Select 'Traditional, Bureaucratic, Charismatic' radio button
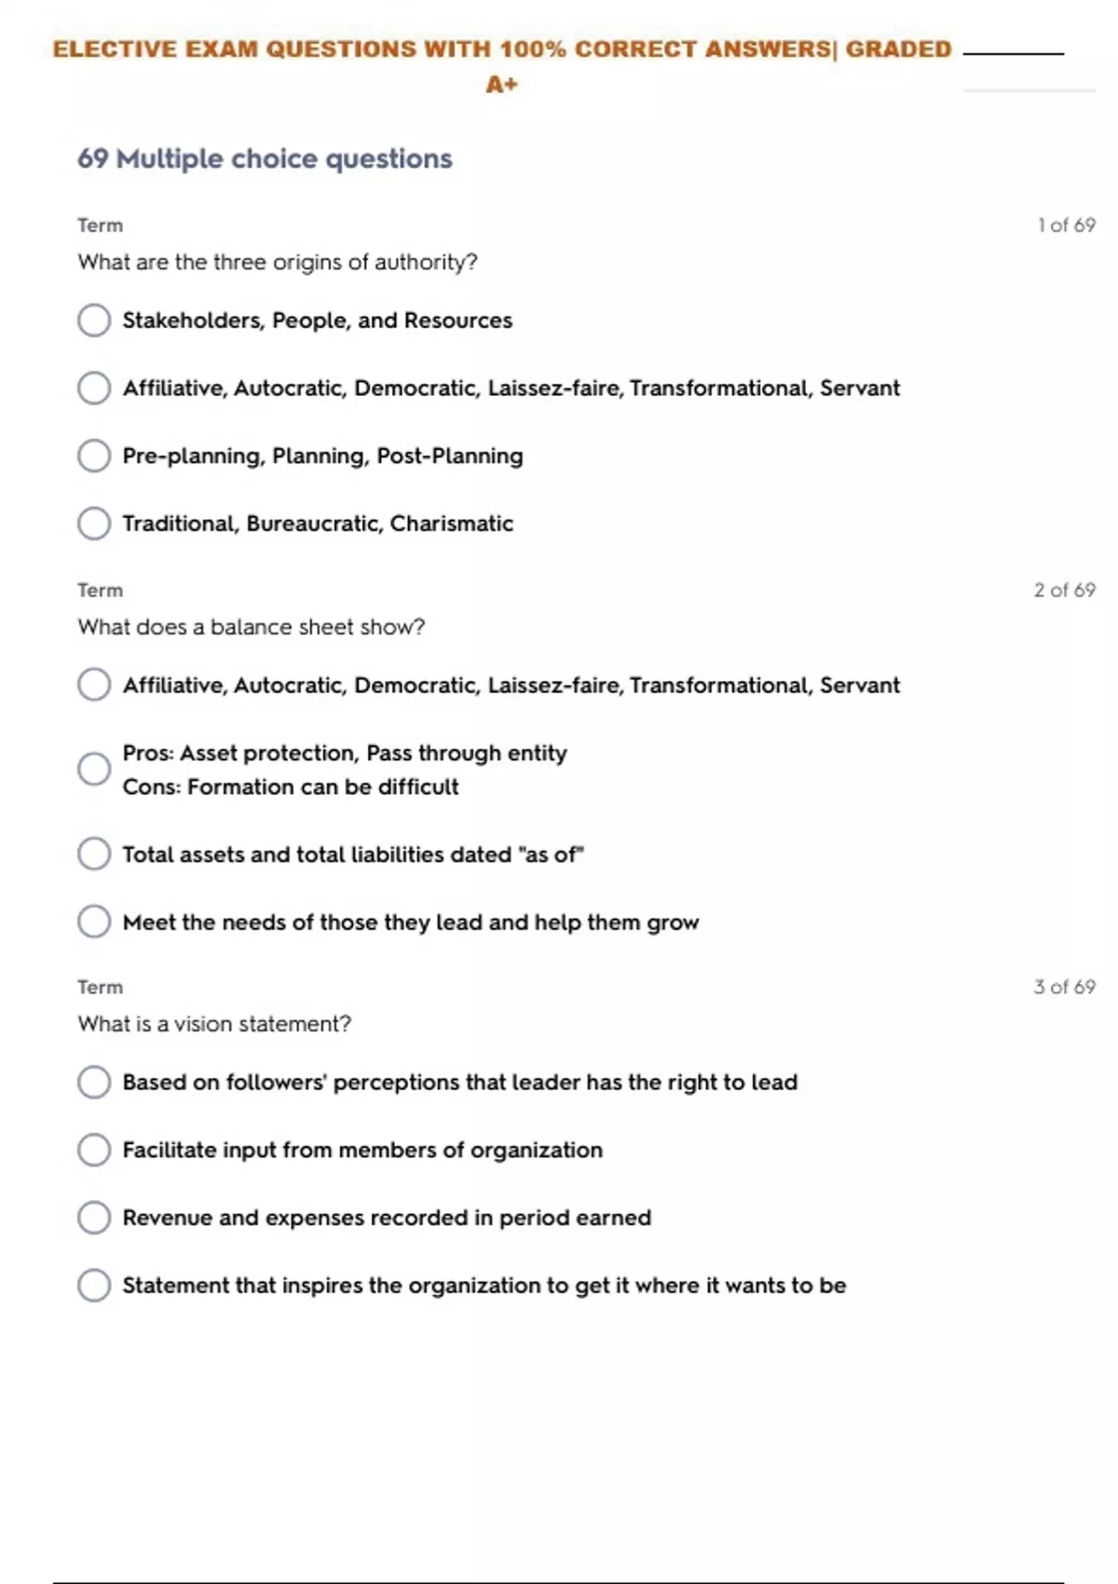 (x=94, y=524)
